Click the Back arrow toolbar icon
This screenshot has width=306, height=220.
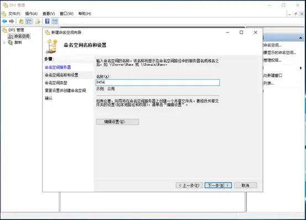4,22
